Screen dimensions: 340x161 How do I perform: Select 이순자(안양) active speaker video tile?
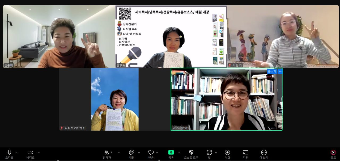[227, 99]
